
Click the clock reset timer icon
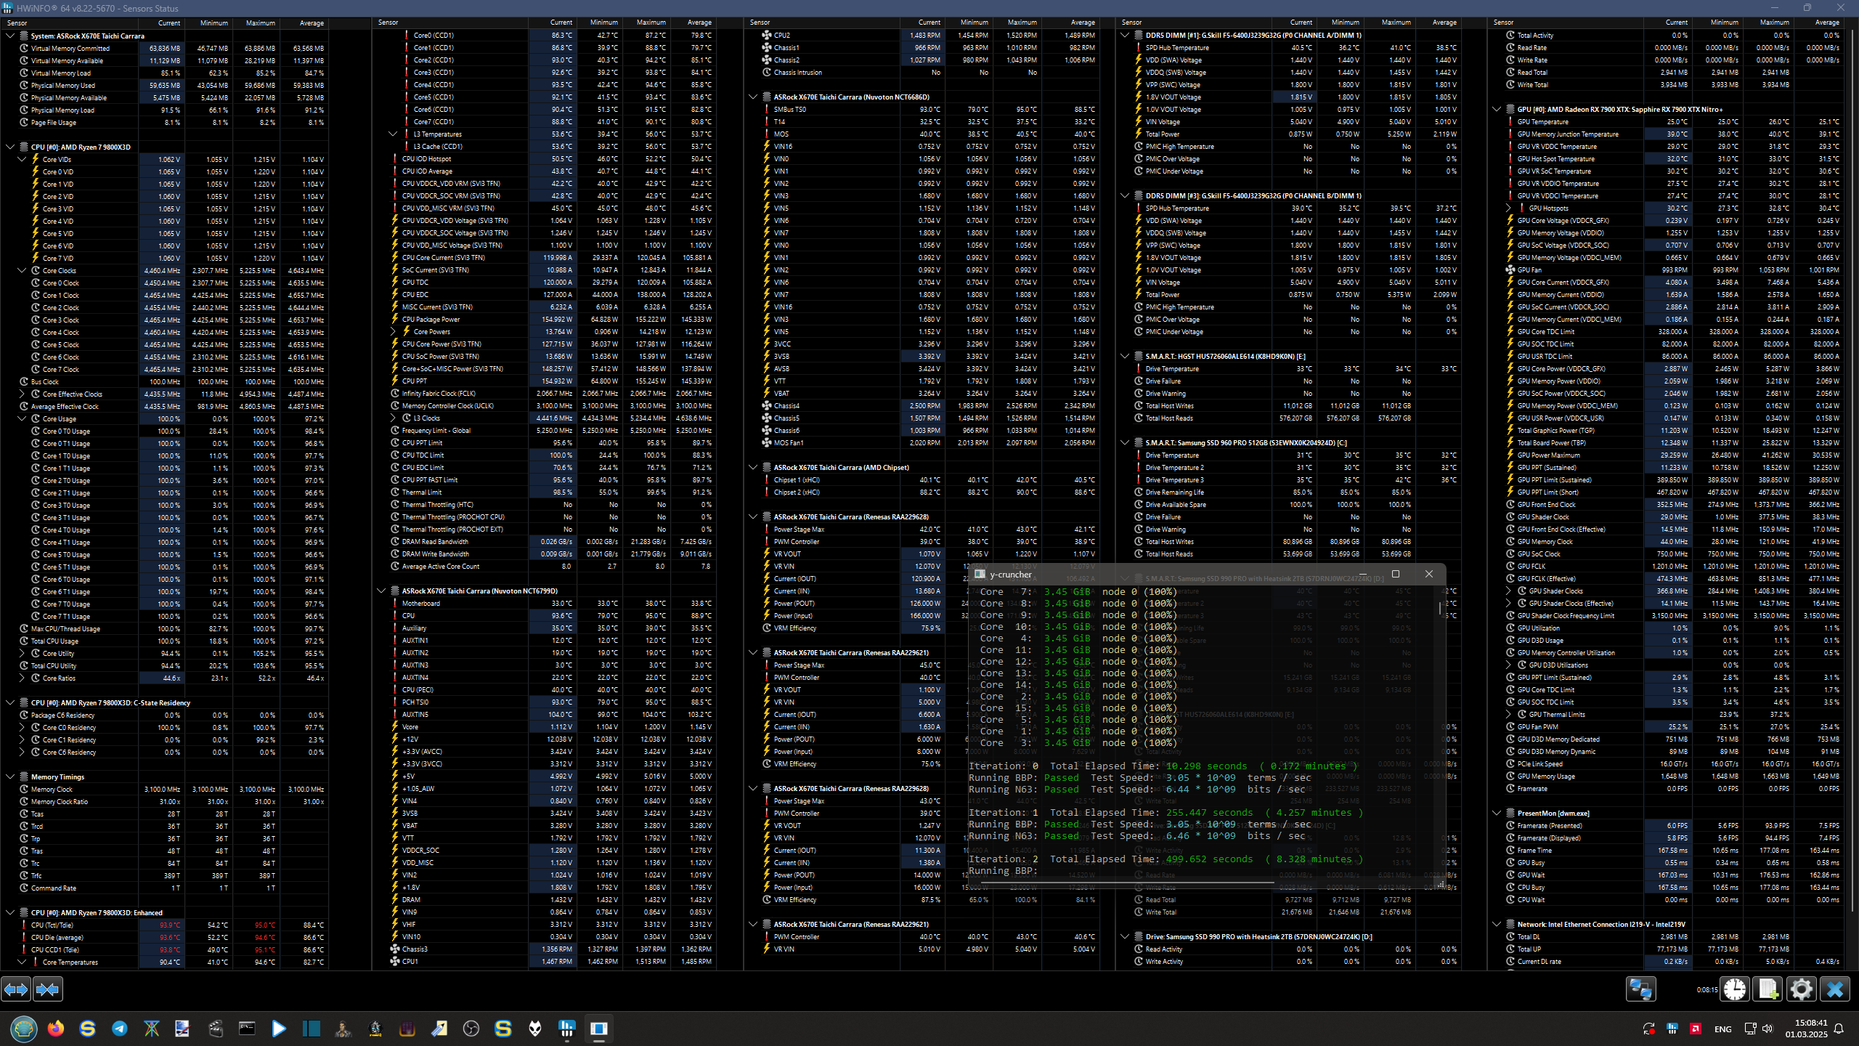point(1735,989)
